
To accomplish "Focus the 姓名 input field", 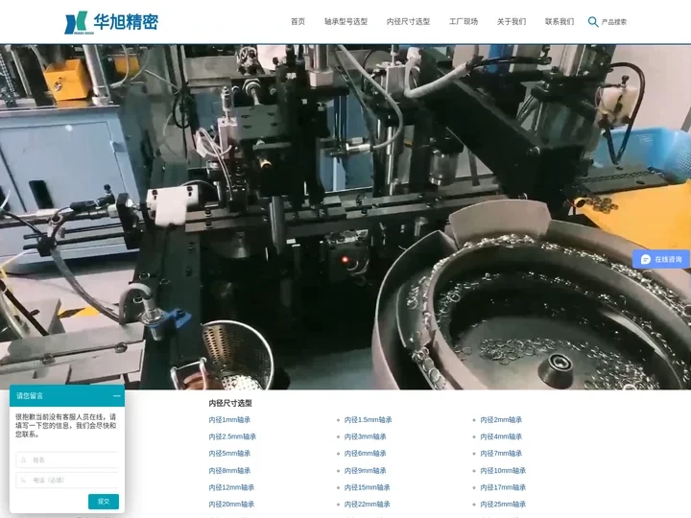I will (67, 459).
